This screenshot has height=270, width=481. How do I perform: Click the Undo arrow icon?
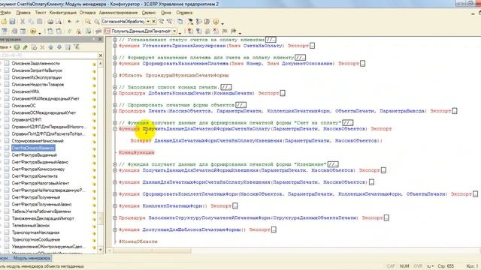pyautogui.click(x=69, y=22)
